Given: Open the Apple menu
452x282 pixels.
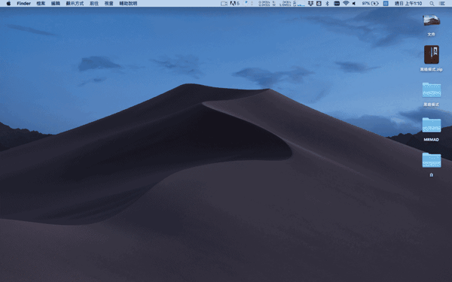Looking at the screenshot, I should (8, 4).
